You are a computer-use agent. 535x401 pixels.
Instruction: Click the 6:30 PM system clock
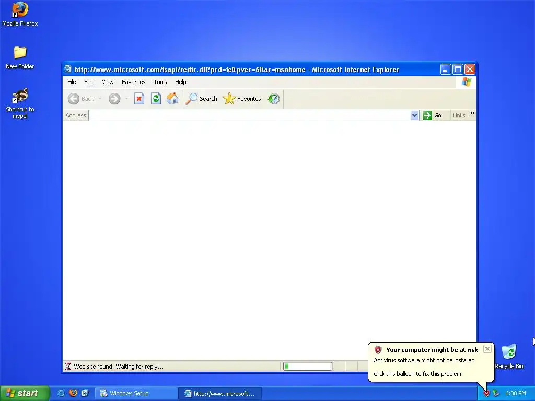(x=516, y=394)
